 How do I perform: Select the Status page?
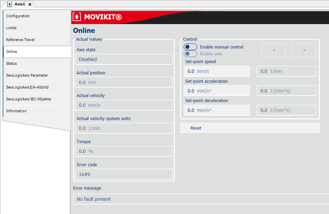tap(11, 64)
